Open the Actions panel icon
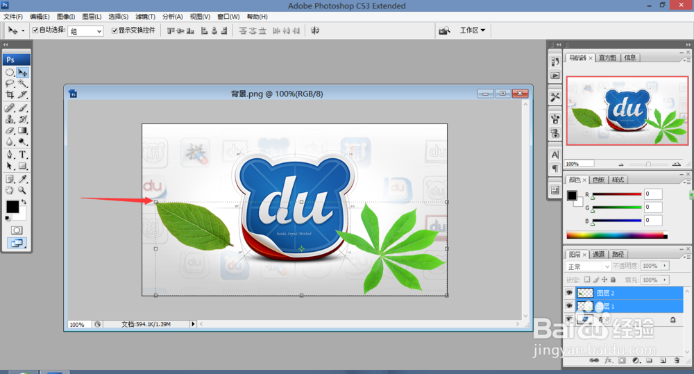The height and width of the screenshot is (374, 694). [x=555, y=76]
